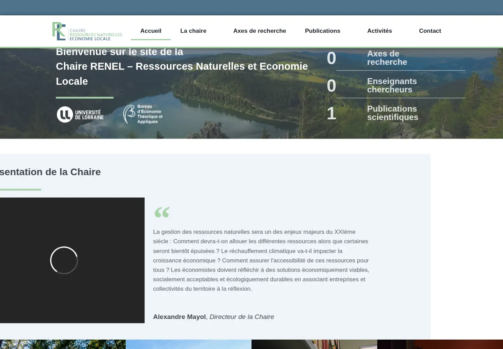Screen dimensions: 503x349
Task: Click the Université de Lorraine logo
Action: coord(80,114)
